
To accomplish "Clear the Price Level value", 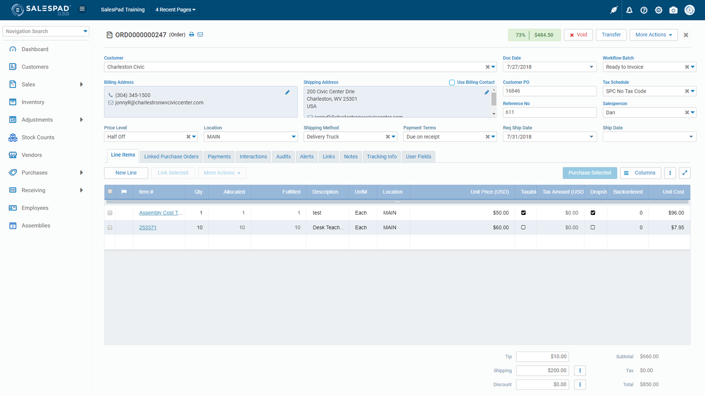I will [188, 137].
